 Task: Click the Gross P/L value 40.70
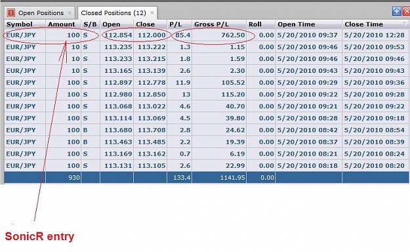point(235,106)
